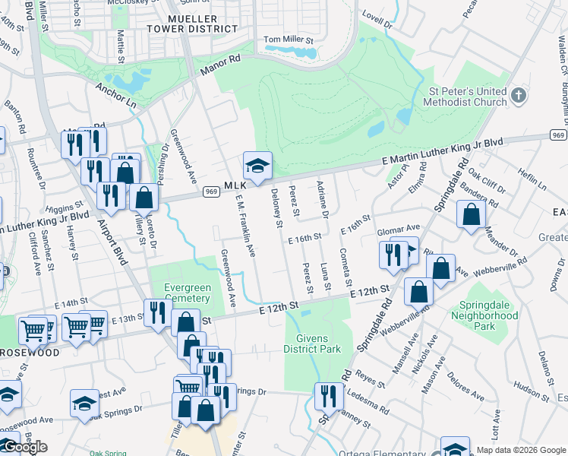Select the Rountree Dr label
568x456 pixels.
click(36, 169)
